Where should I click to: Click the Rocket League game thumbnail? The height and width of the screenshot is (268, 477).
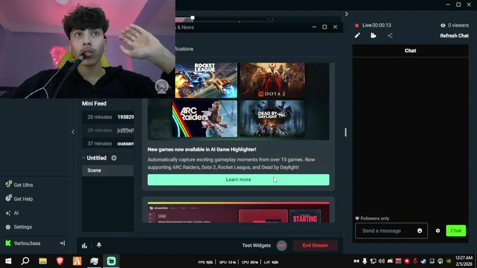pyautogui.click(x=206, y=80)
